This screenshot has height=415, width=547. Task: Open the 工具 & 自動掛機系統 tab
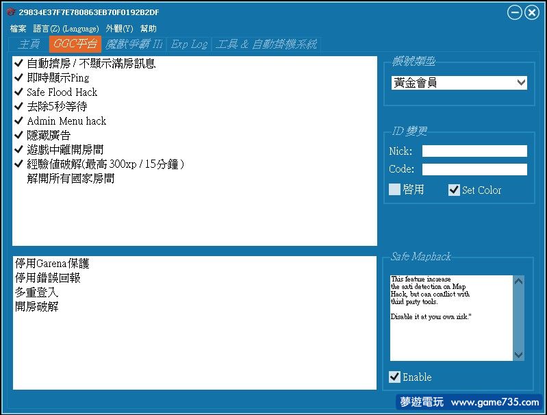coord(266,44)
